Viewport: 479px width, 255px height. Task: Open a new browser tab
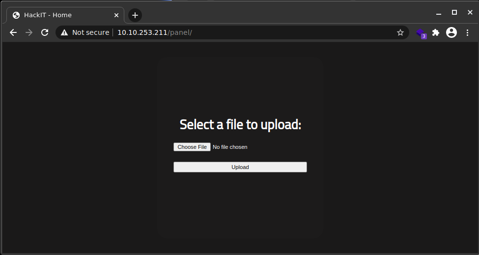135,15
